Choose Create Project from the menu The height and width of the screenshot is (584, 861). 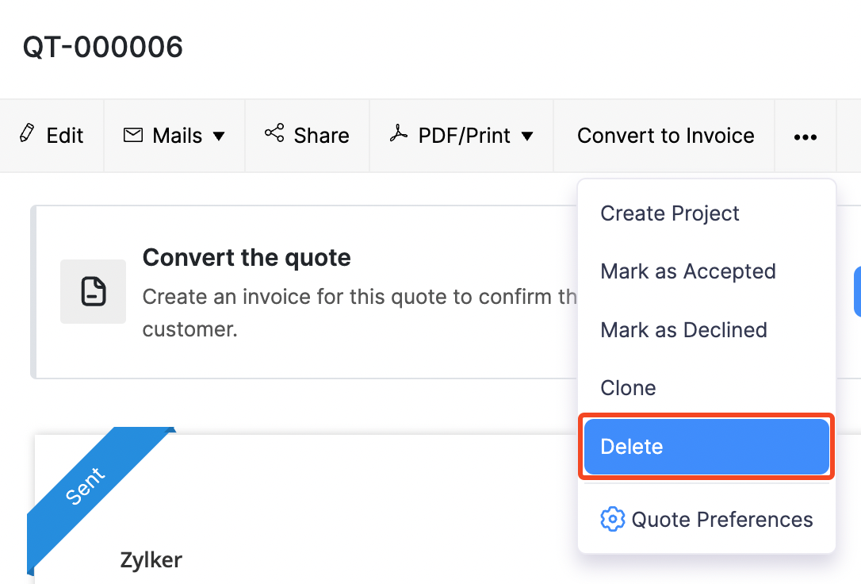pos(670,213)
